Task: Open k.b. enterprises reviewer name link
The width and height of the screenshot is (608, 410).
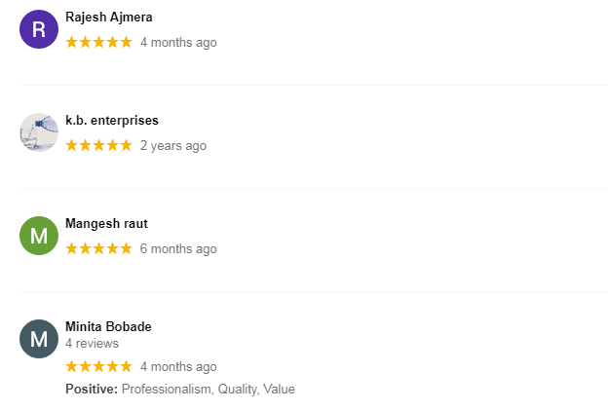Action: (x=112, y=121)
